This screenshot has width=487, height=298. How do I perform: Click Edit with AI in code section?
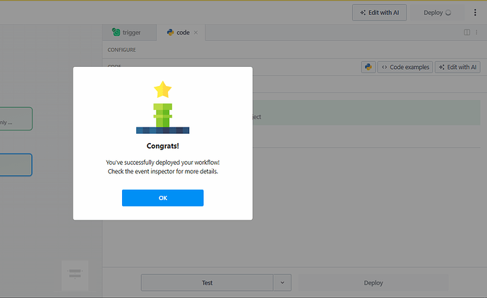pos(457,67)
